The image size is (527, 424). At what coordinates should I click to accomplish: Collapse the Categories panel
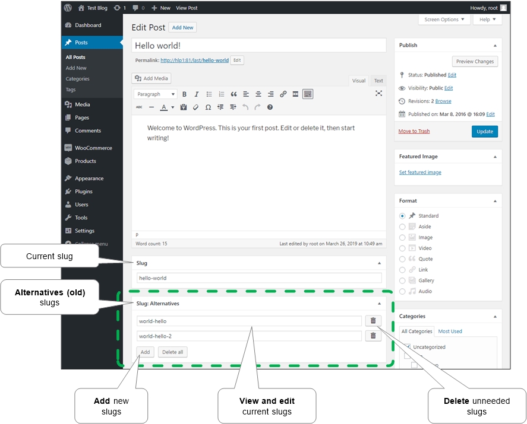pos(495,317)
